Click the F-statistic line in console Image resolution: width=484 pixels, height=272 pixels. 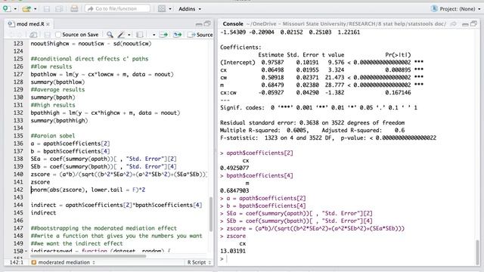[327, 138]
